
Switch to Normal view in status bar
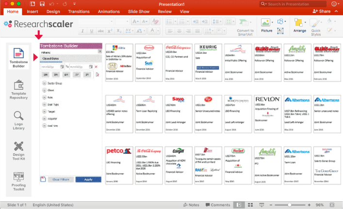(239, 205)
